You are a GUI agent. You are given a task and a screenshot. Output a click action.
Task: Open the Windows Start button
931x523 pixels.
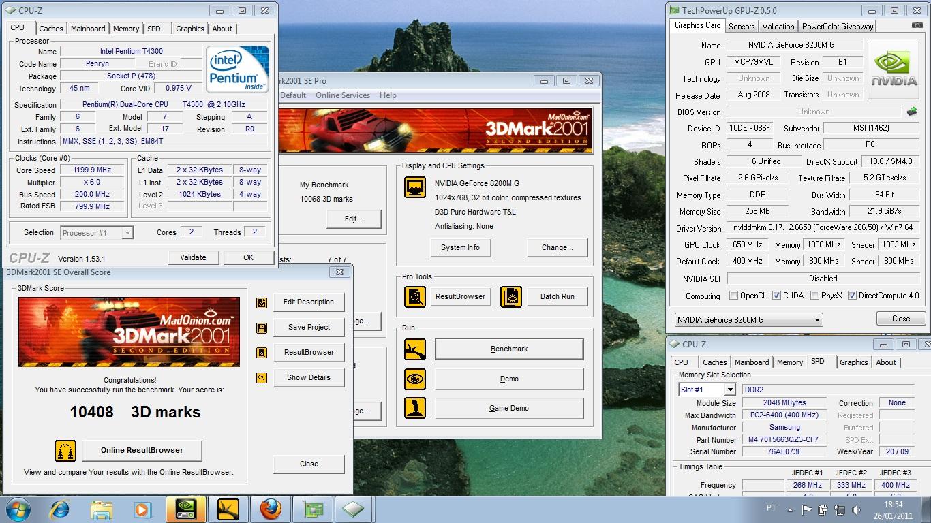[18, 509]
